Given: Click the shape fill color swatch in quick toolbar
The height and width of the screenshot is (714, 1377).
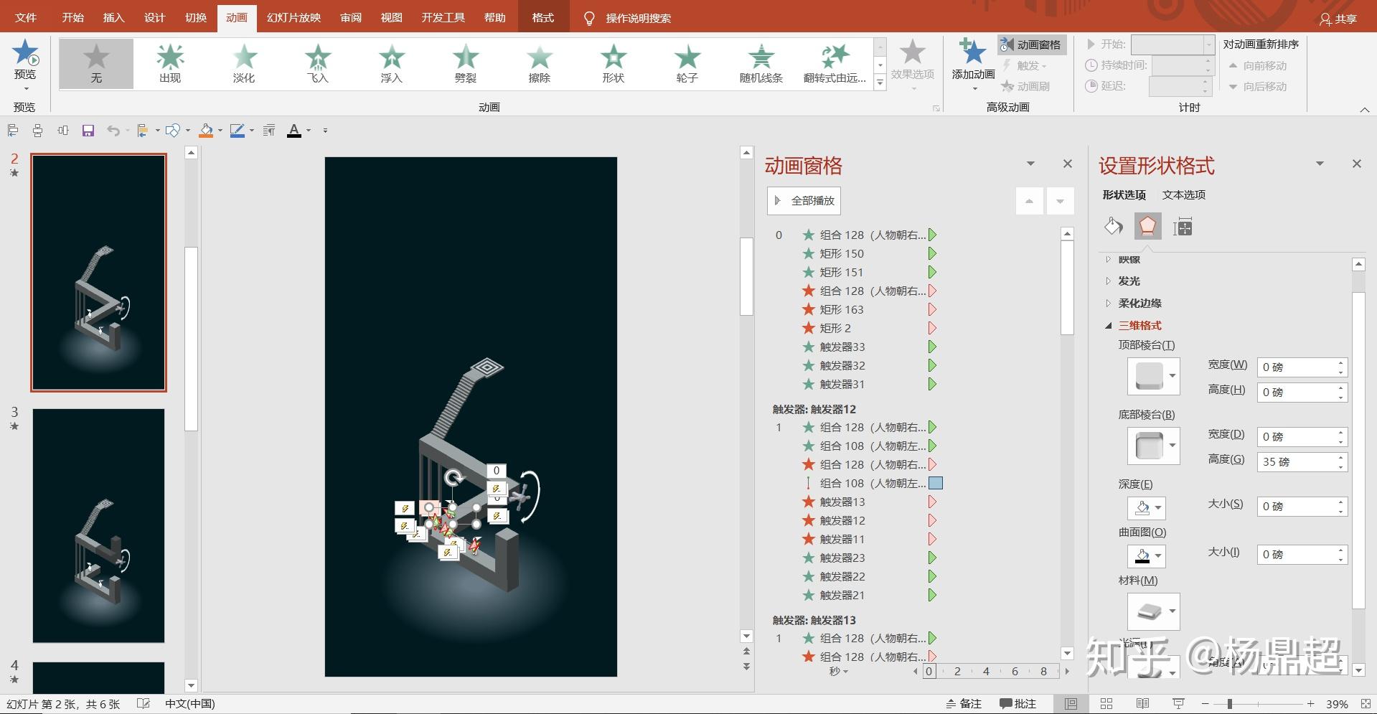Looking at the screenshot, I should pos(207,131).
